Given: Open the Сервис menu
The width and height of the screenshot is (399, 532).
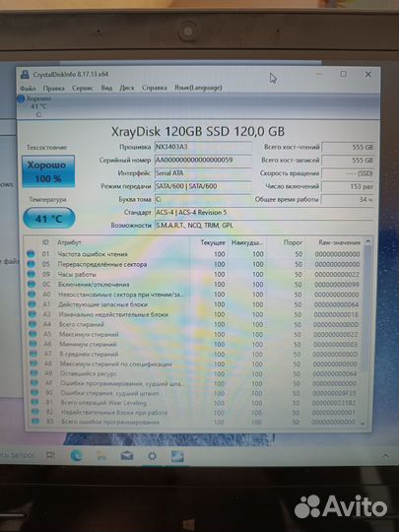Looking at the screenshot, I should coord(83,89).
